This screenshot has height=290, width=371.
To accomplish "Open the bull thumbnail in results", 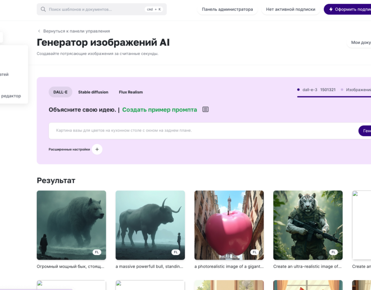I will pos(150,225).
